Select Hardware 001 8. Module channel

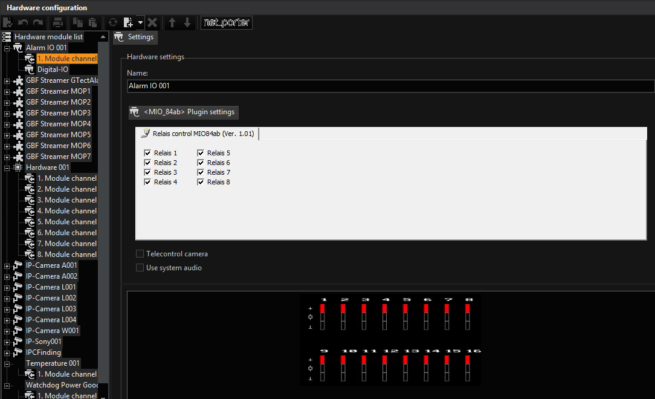(67, 255)
